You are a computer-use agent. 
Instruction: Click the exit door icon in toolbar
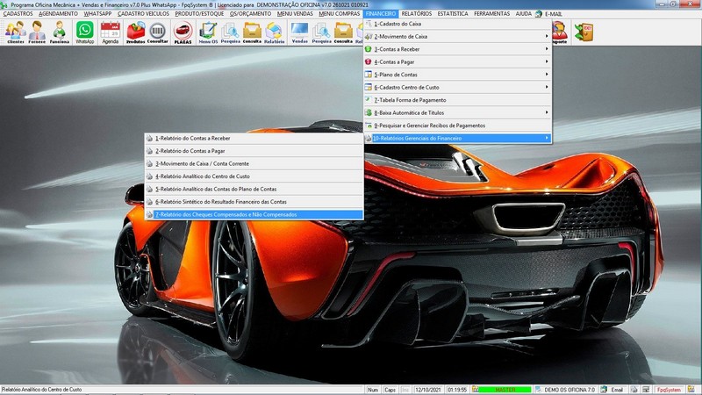tap(584, 32)
